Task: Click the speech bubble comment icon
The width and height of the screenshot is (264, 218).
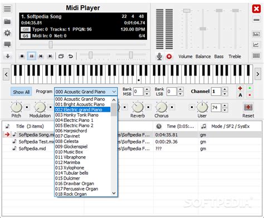Action: point(7,44)
